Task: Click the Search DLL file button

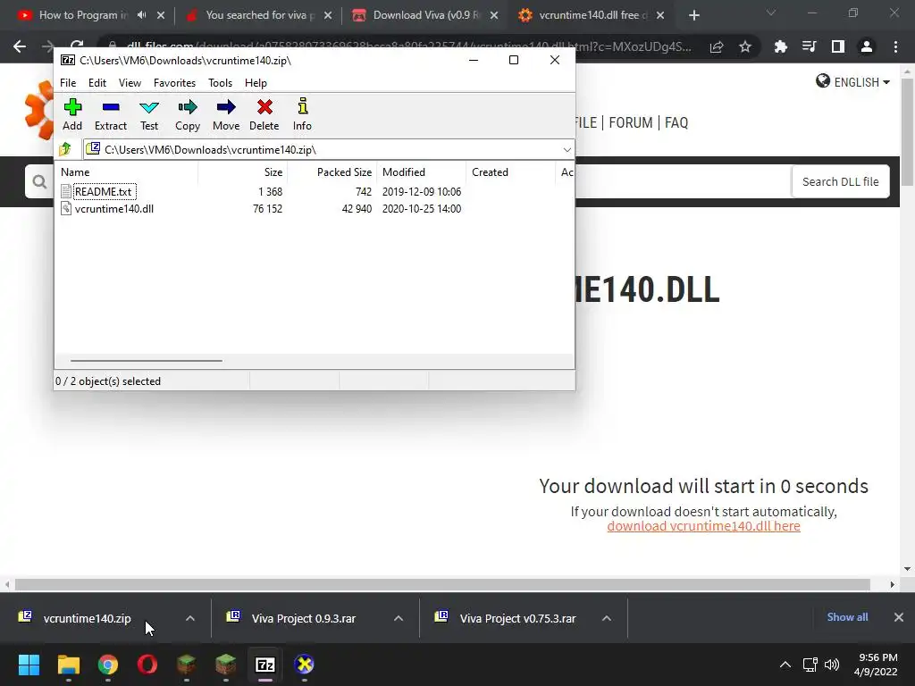Action: (x=840, y=182)
